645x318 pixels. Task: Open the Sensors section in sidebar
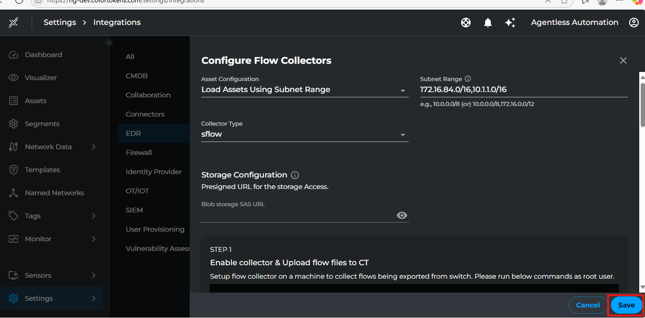pos(38,275)
